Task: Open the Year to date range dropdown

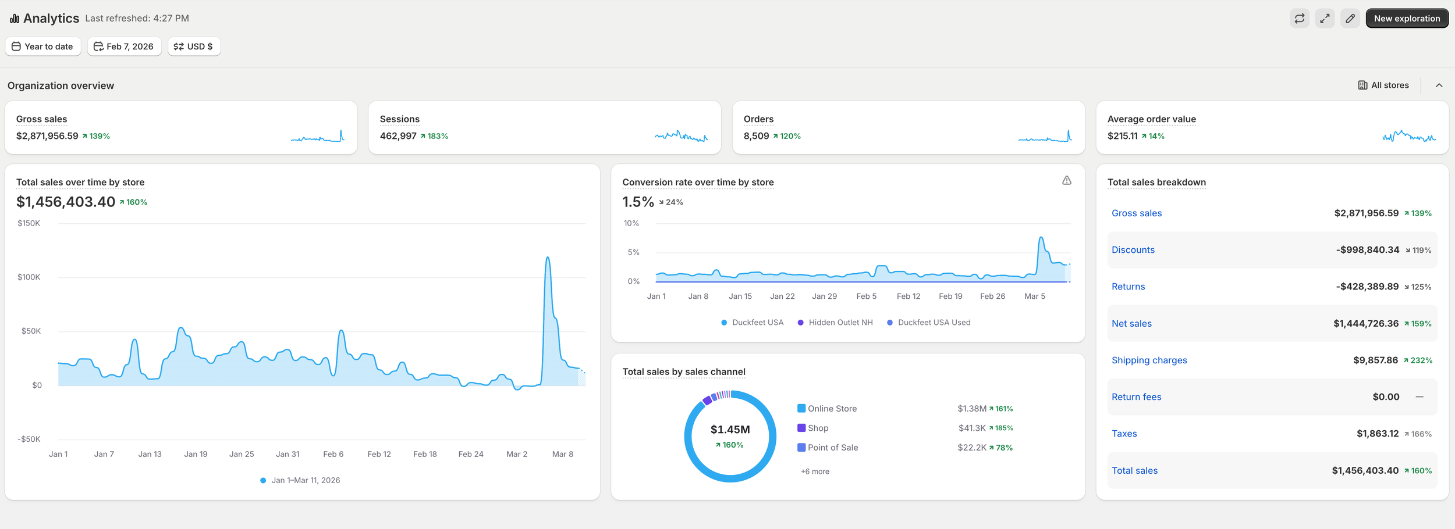Action: [x=42, y=47]
